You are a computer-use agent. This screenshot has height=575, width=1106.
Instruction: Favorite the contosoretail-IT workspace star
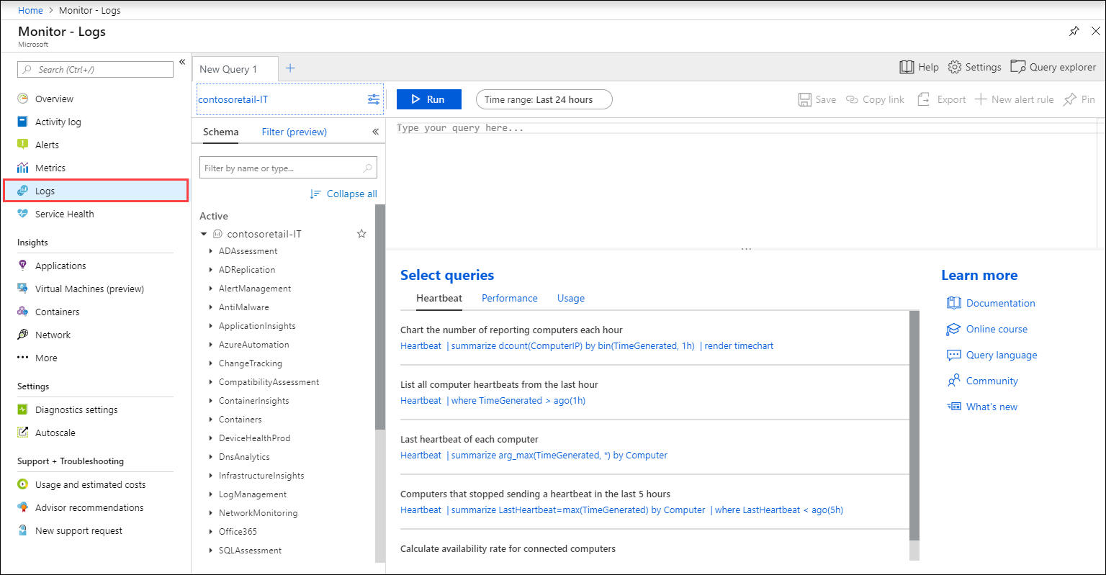361,234
